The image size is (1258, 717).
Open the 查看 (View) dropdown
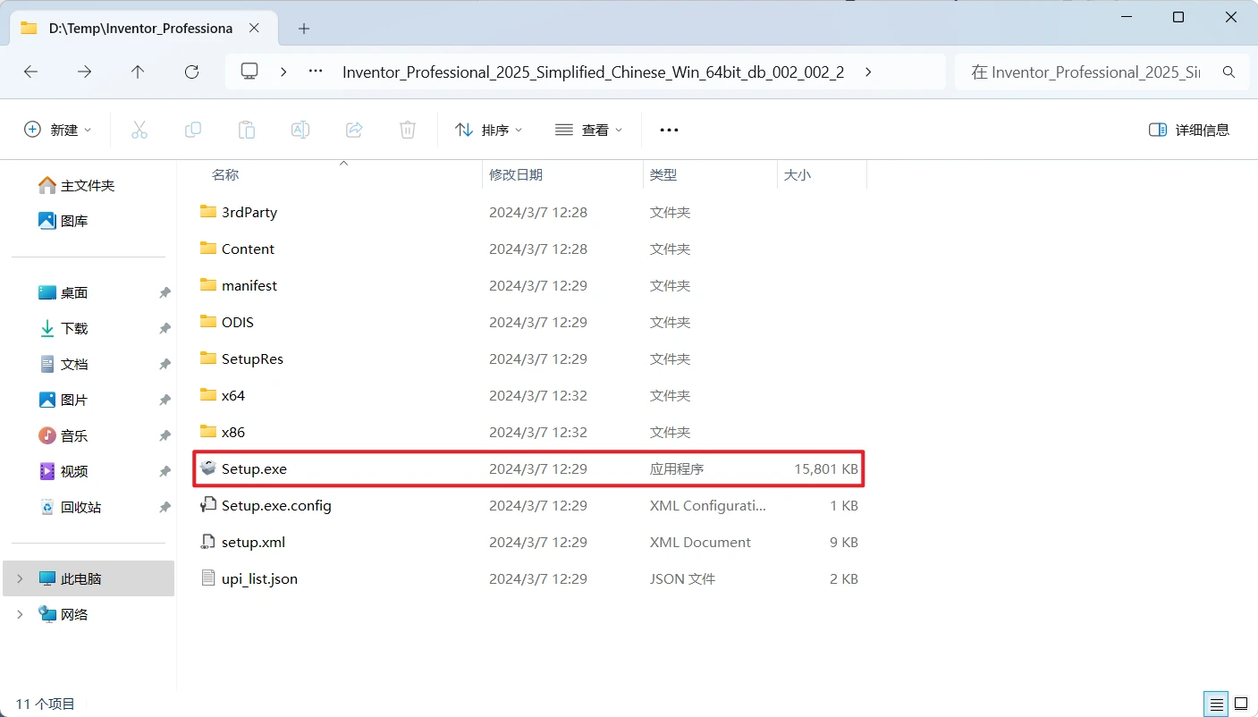(x=589, y=130)
